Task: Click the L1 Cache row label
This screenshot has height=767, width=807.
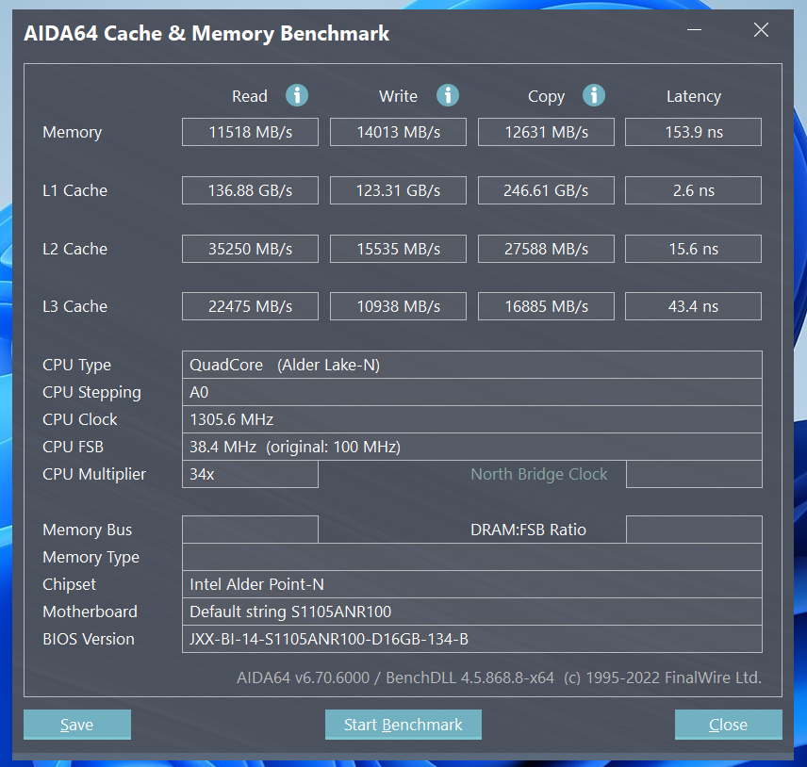Action: tap(75, 190)
